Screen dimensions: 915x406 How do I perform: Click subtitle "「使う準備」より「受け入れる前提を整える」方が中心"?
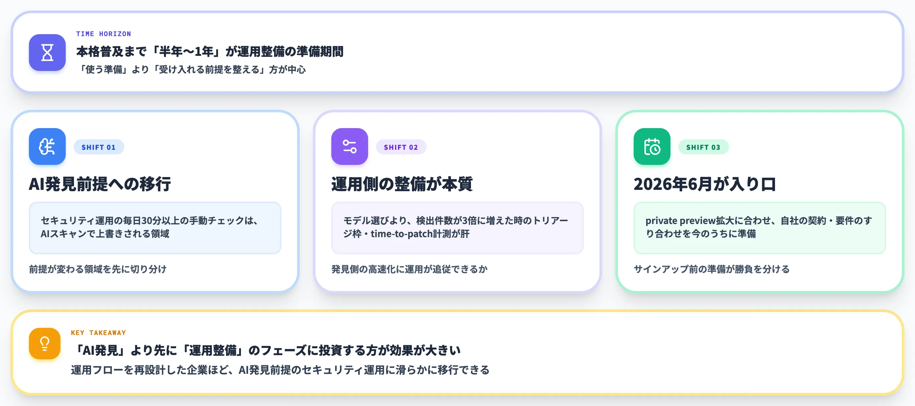point(191,70)
